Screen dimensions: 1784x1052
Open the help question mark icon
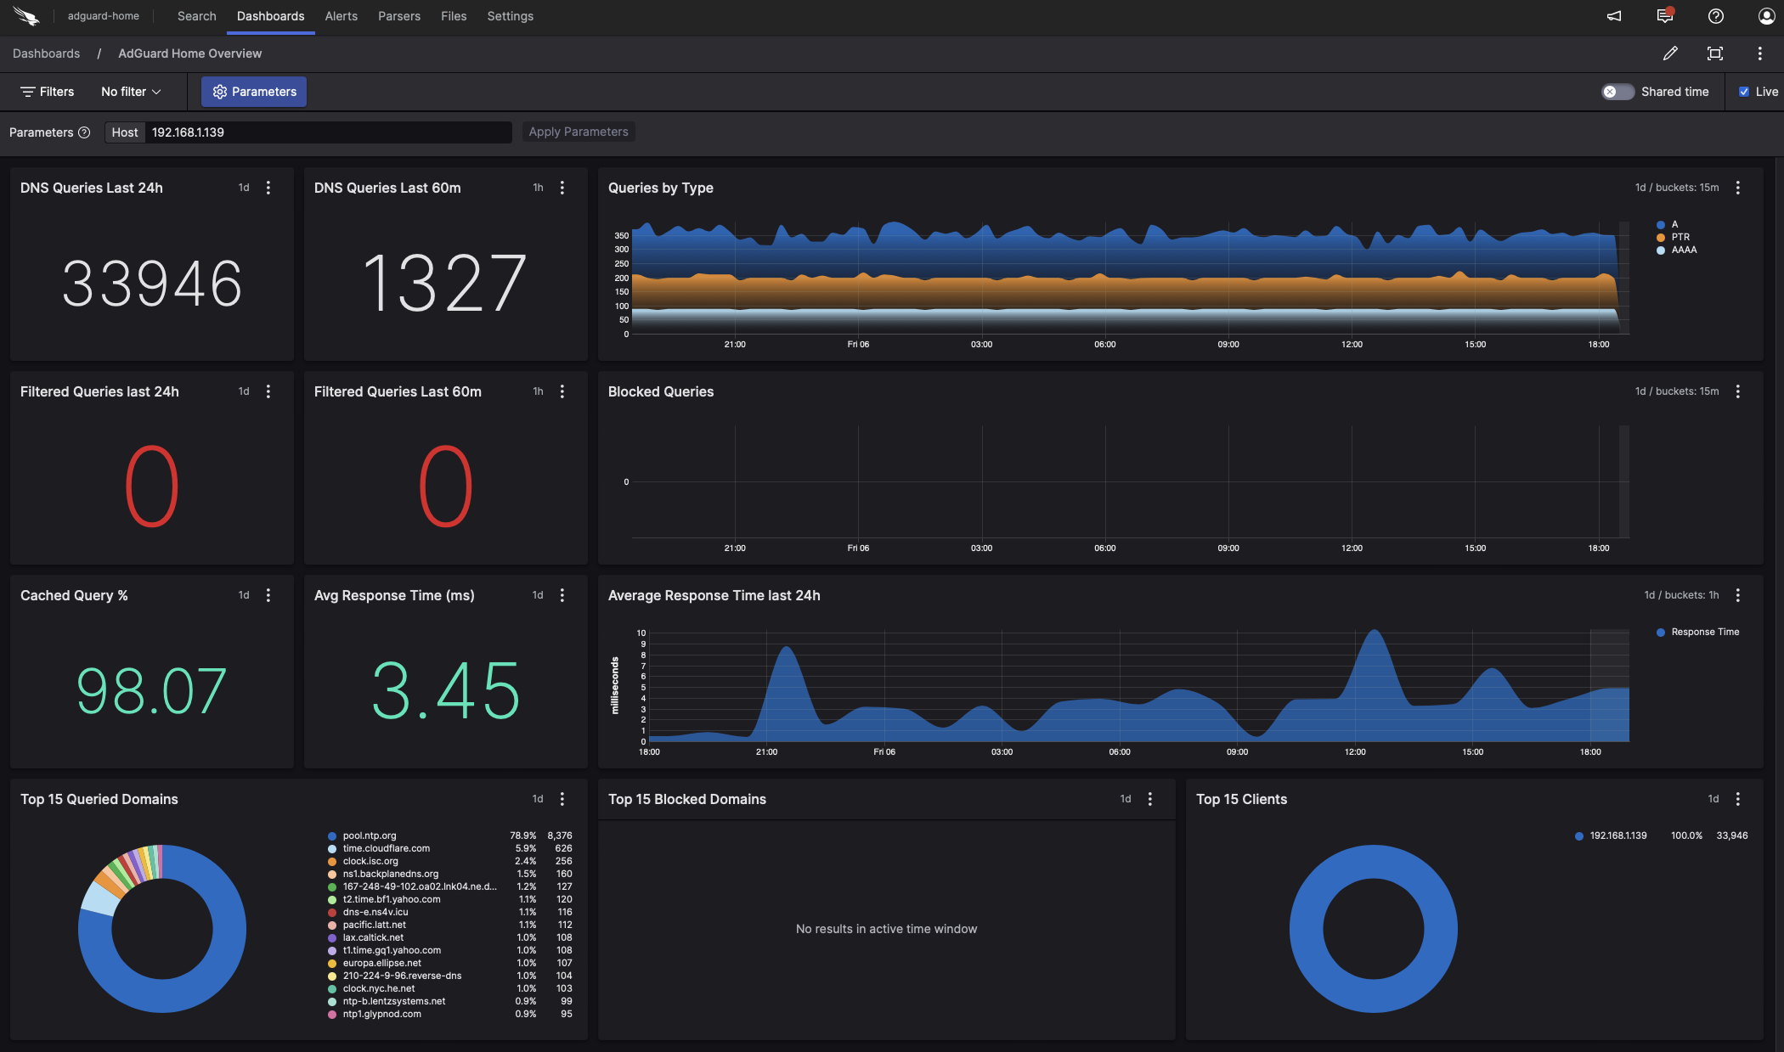[1715, 16]
